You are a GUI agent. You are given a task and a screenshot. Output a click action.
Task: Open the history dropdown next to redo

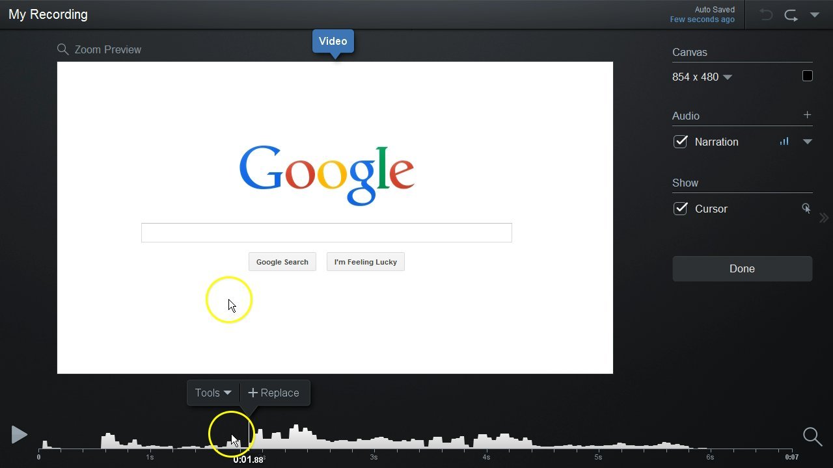815,15
